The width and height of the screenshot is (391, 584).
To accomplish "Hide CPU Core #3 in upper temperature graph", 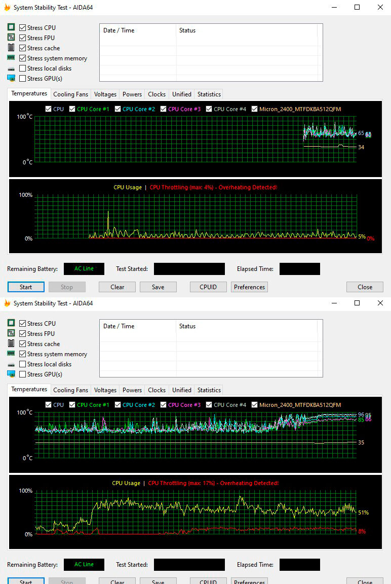I will click(163, 109).
